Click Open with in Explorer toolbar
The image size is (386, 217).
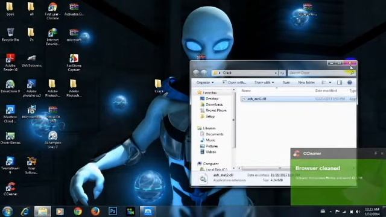click(234, 83)
